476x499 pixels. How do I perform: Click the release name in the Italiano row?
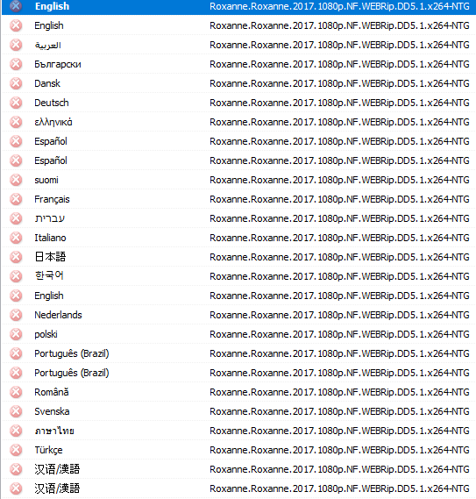pyautogui.click(x=339, y=238)
